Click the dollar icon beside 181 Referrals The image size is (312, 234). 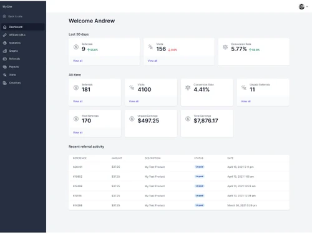[76, 87]
